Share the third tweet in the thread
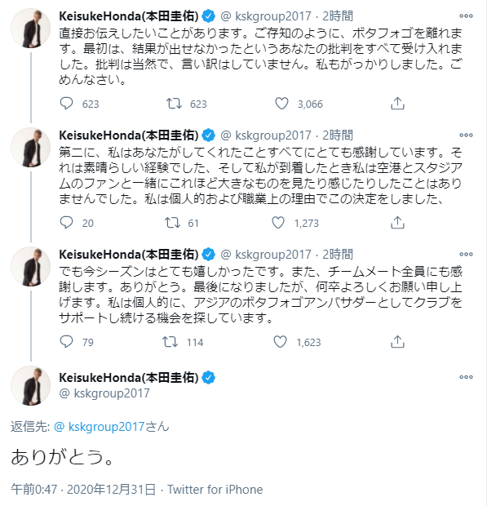The width and height of the screenshot is (487, 506). [397, 342]
